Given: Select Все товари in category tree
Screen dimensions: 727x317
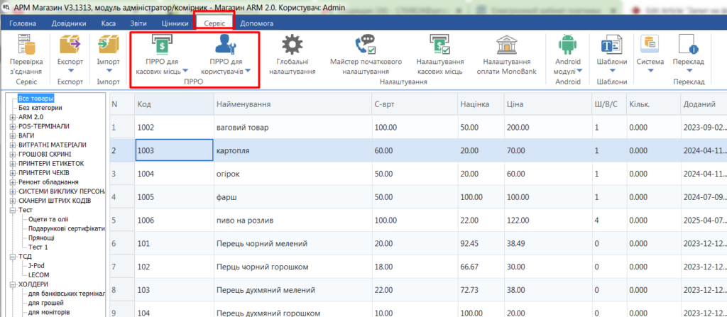Looking at the screenshot, I should pyautogui.click(x=35, y=99).
